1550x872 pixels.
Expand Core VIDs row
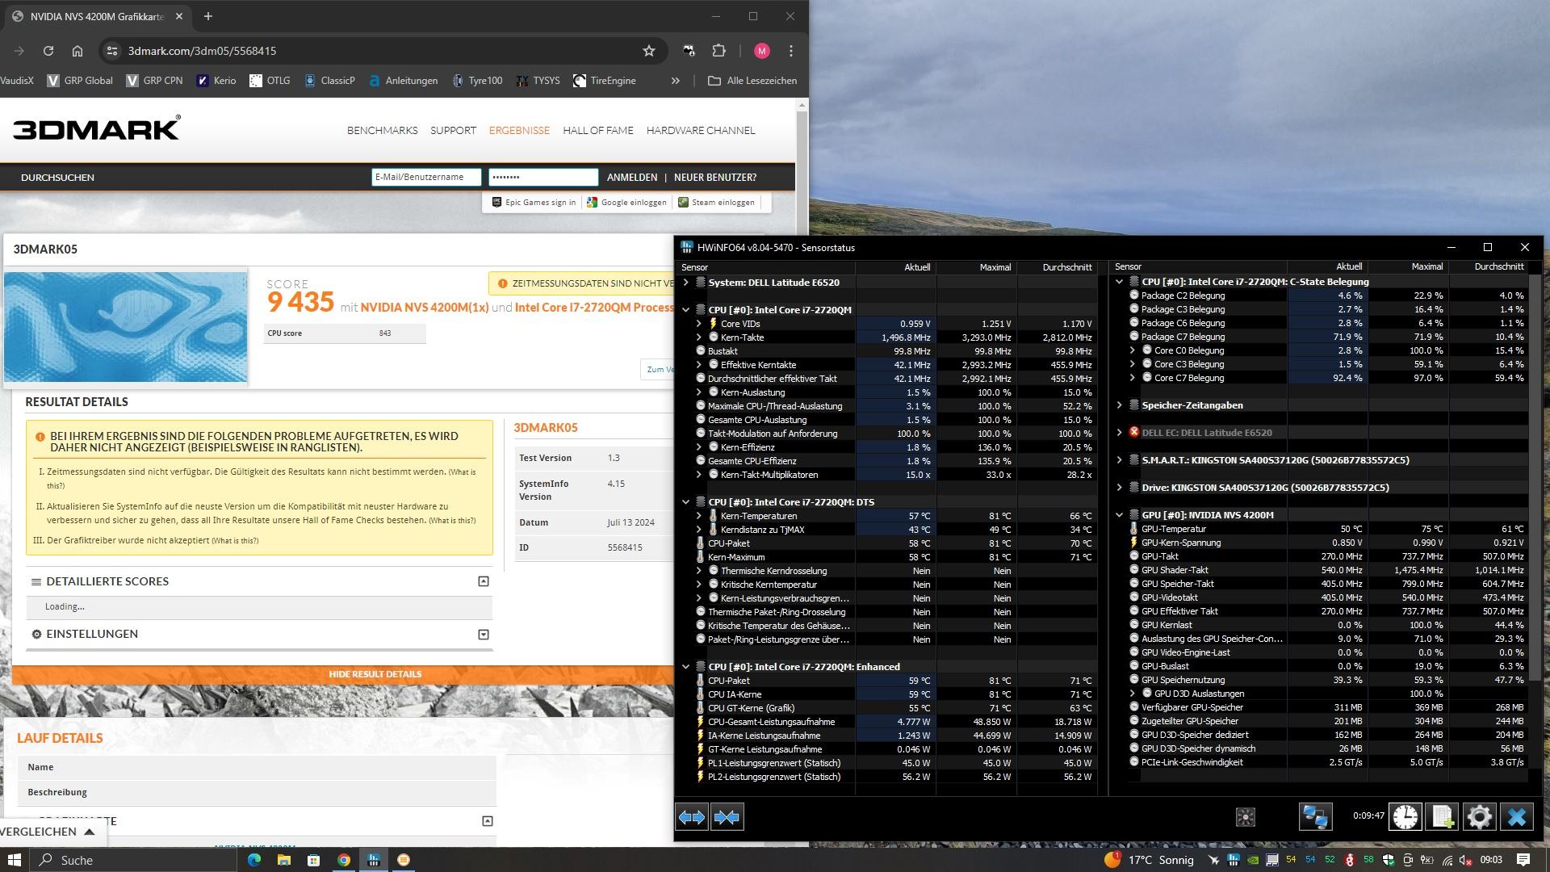(x=699, y=324)
